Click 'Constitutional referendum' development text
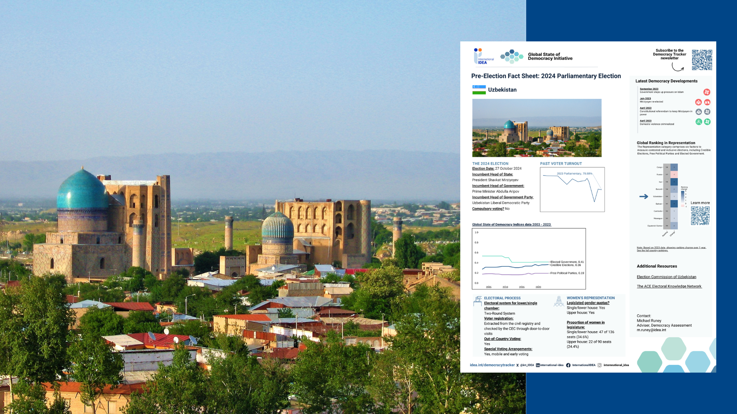The height and width of the screenshot is (414, 737). (x=666, y=113)
